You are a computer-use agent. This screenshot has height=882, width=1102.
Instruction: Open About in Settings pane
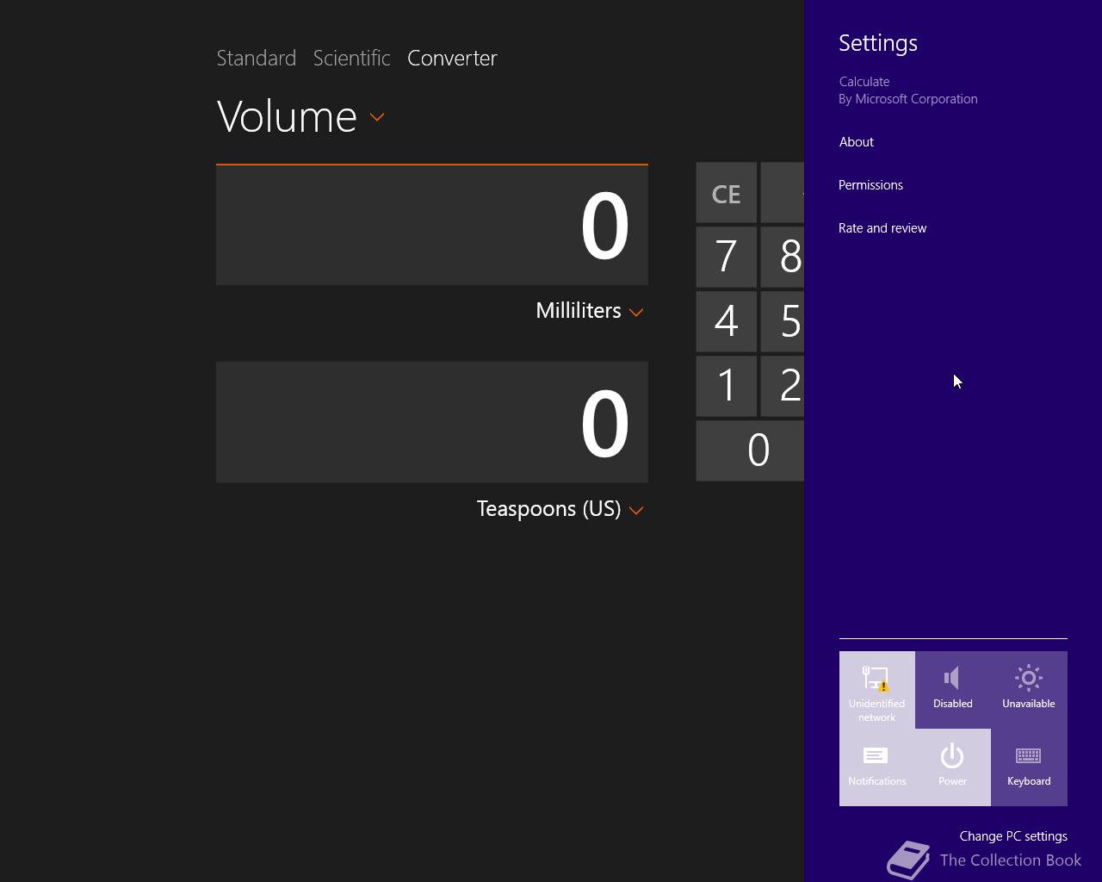pos(857,142)
